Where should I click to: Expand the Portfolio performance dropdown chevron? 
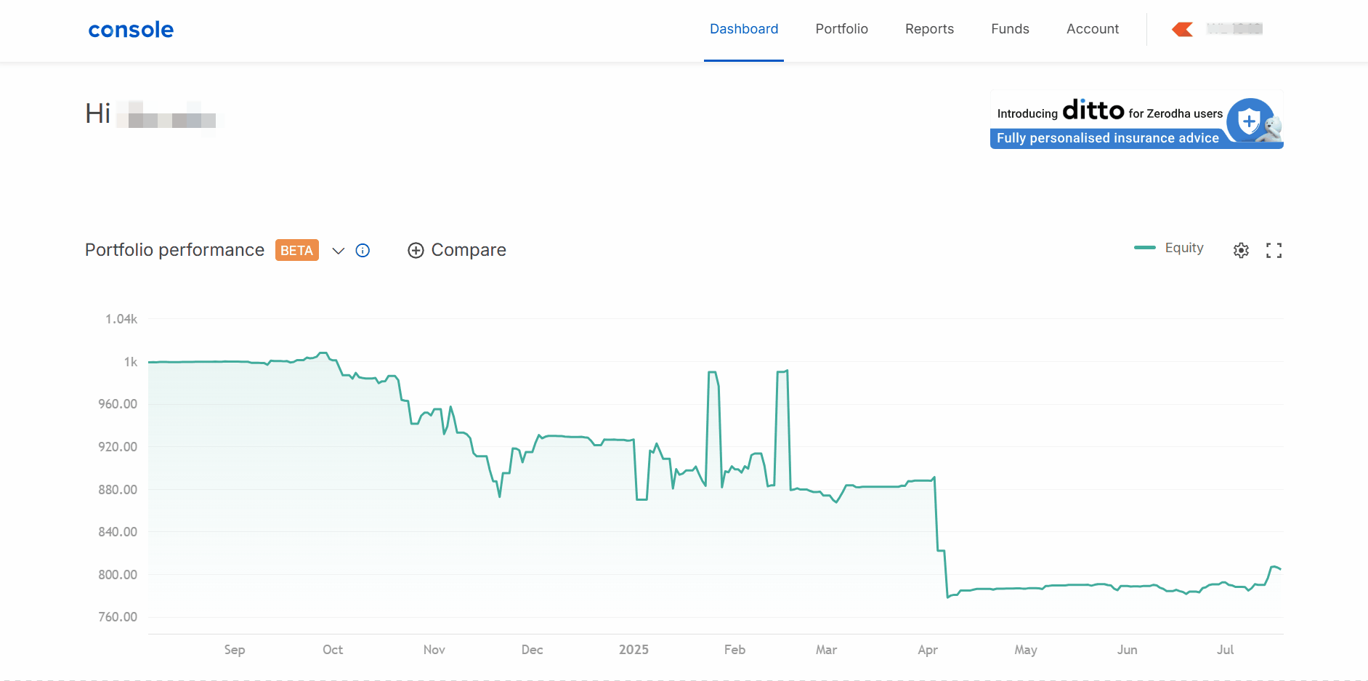click(x=338, y=251)
